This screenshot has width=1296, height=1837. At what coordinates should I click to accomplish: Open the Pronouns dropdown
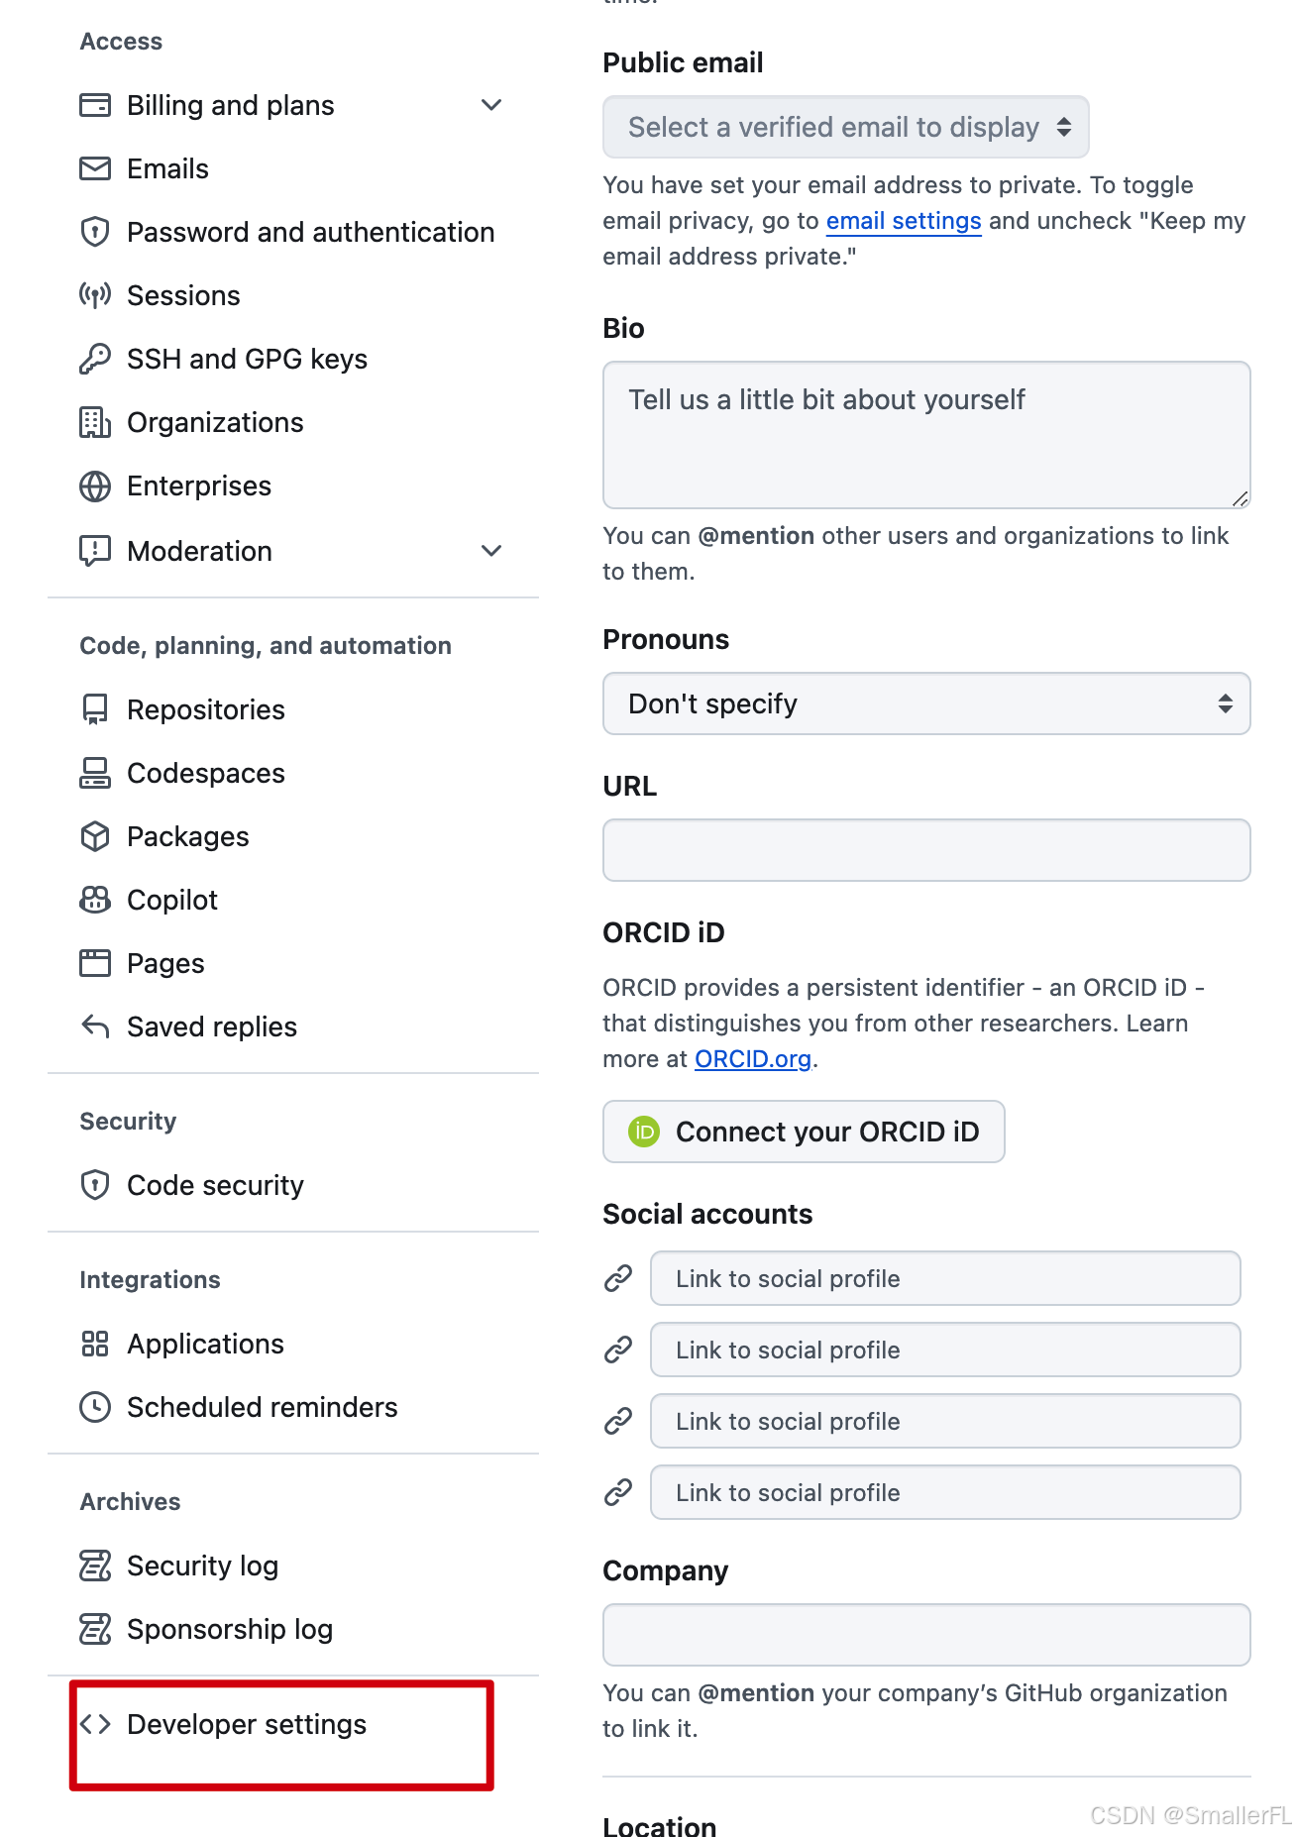[925, 703]
